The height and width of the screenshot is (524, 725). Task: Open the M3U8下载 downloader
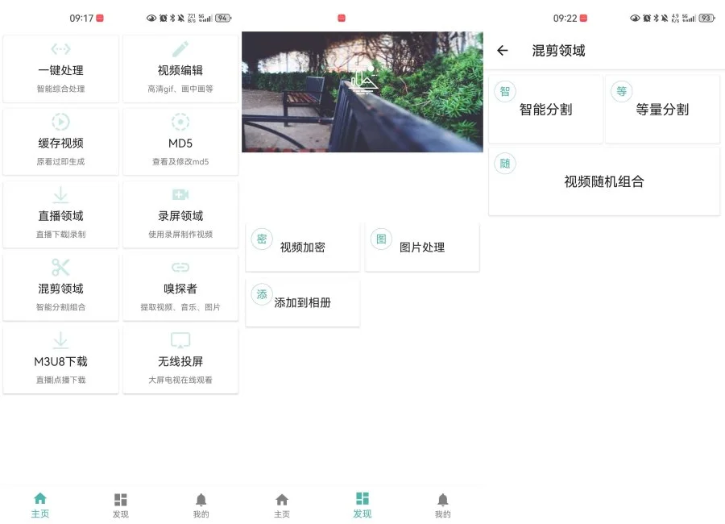(x=60, y=360)
